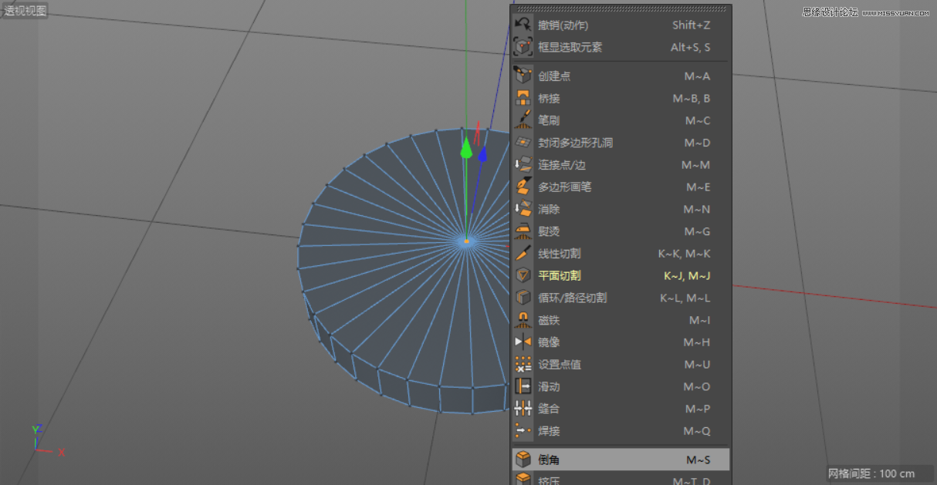Select the Magnet (磁铁) tool icon
Viewport: 937px width, 485px height.
523,320
